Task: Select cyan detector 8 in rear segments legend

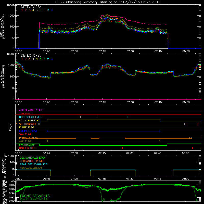Action: [48, 59]
